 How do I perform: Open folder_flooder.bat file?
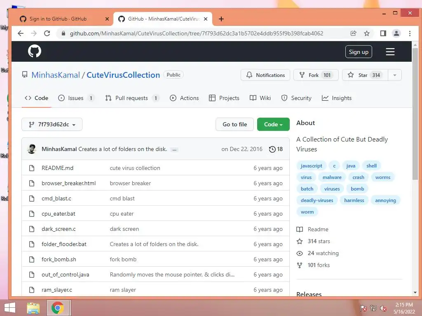click(64, 244)
